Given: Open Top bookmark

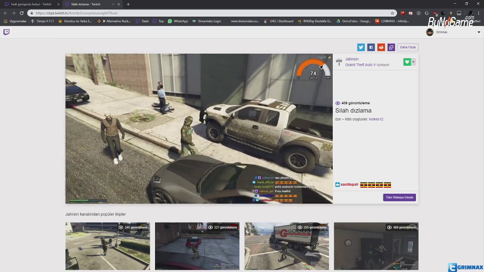Looking at the screenshot, I should point(158,21).
